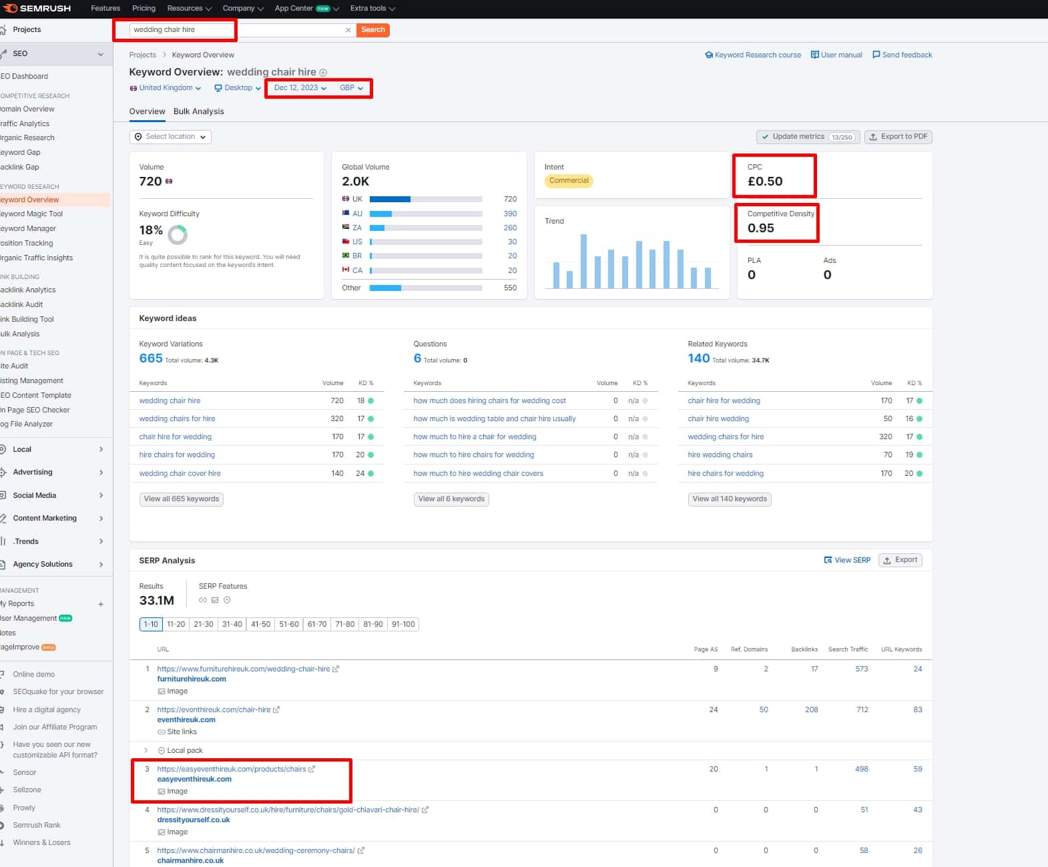1048x867 pixels.
Task: Open the United Kingdom database dropdown
Action: 166,88
